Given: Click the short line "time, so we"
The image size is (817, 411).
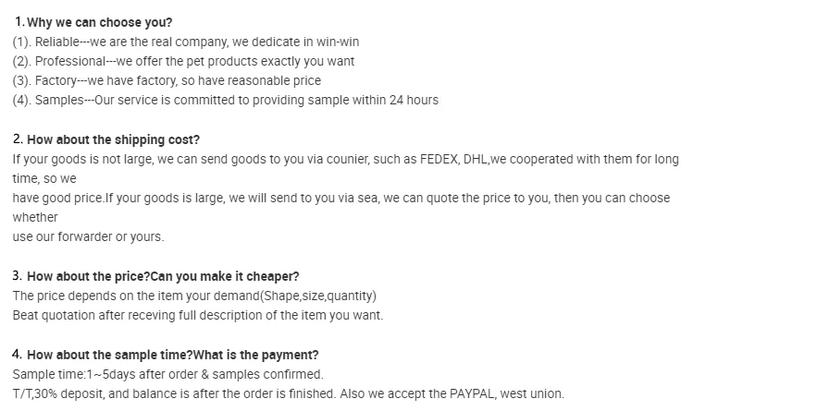Looking at the screenshot, I should 43,178.
